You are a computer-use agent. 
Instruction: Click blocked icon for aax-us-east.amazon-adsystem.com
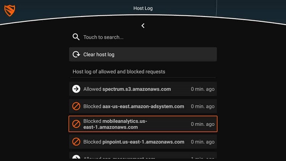click(76, 106)
